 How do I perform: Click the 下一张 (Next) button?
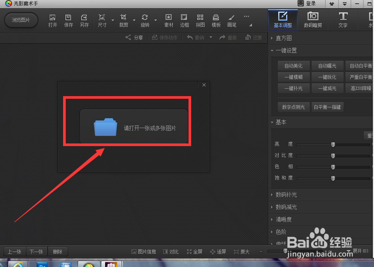point(37,252)
